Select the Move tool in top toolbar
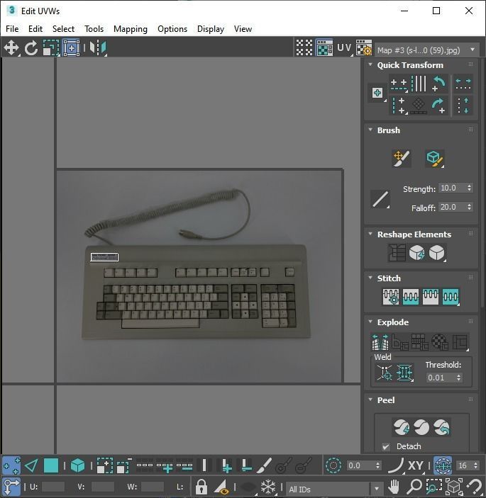This screenshot has height=498, width=486. [x=11, y=47]
